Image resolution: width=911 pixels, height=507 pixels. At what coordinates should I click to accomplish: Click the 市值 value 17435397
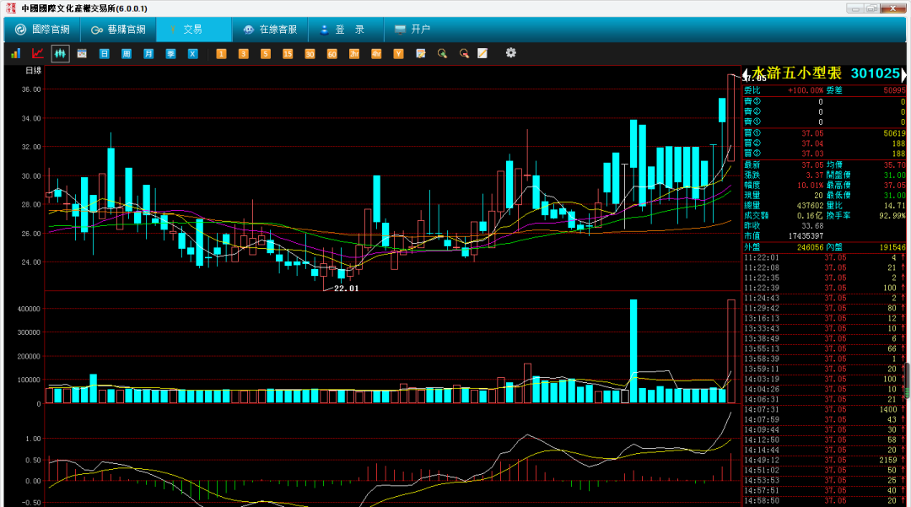[x=806, y=236]
